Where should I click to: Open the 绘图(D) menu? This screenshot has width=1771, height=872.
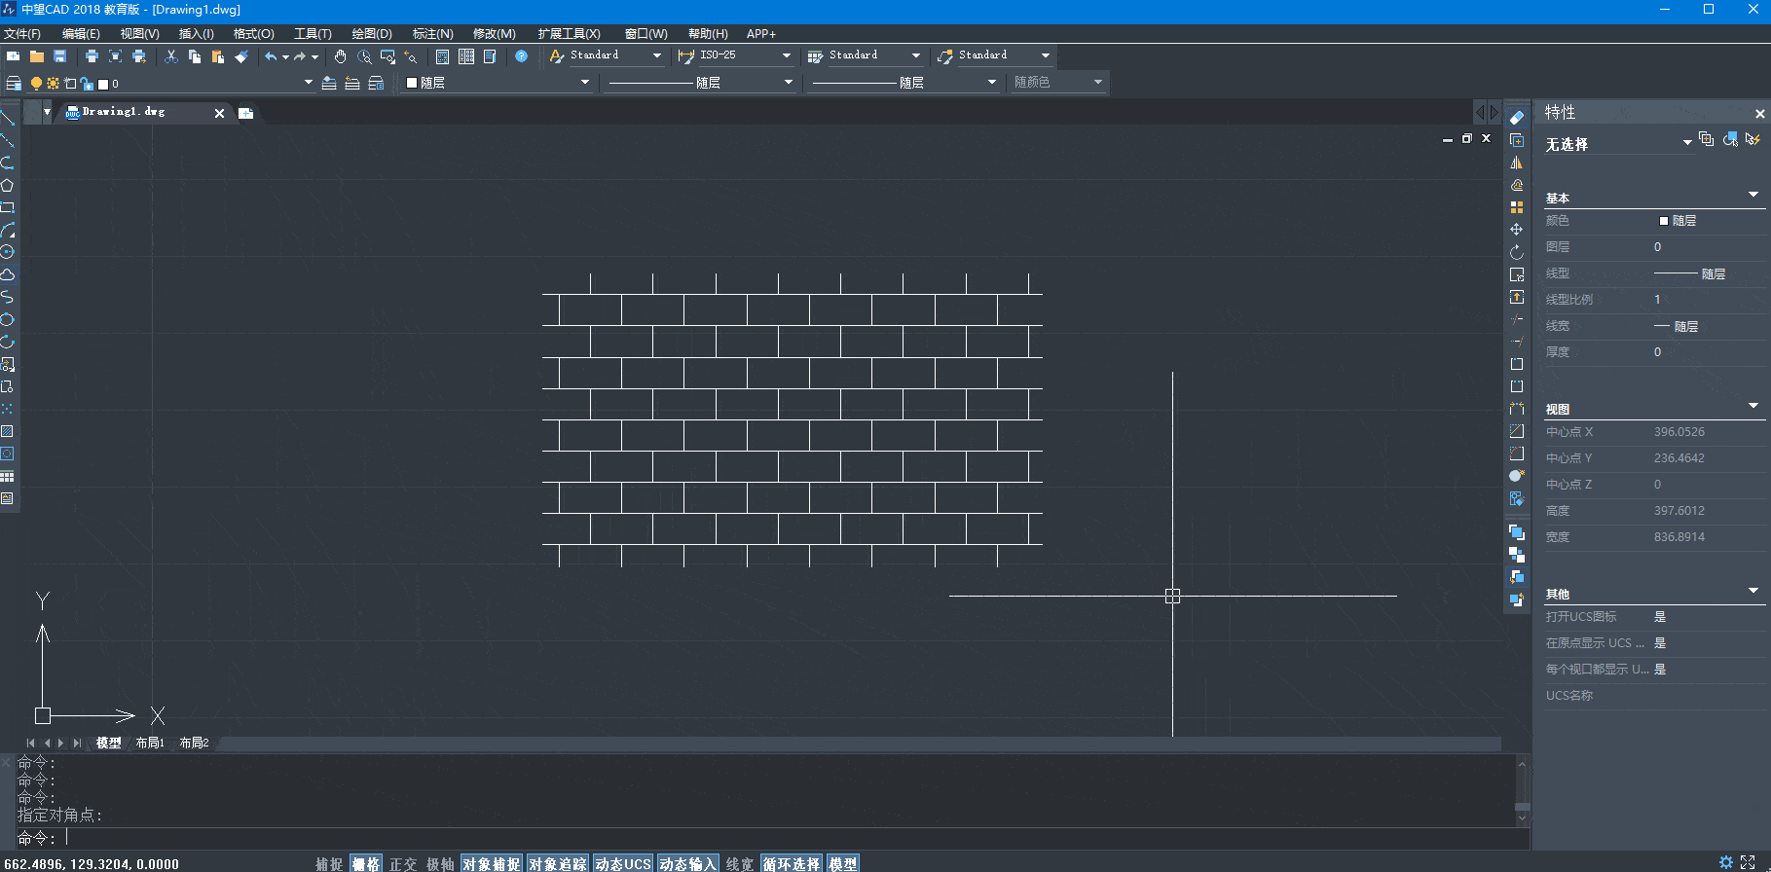(371, 33)
